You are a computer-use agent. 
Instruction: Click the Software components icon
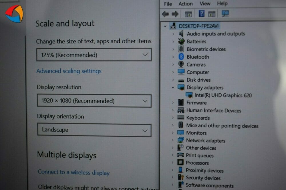coord(181,185)
